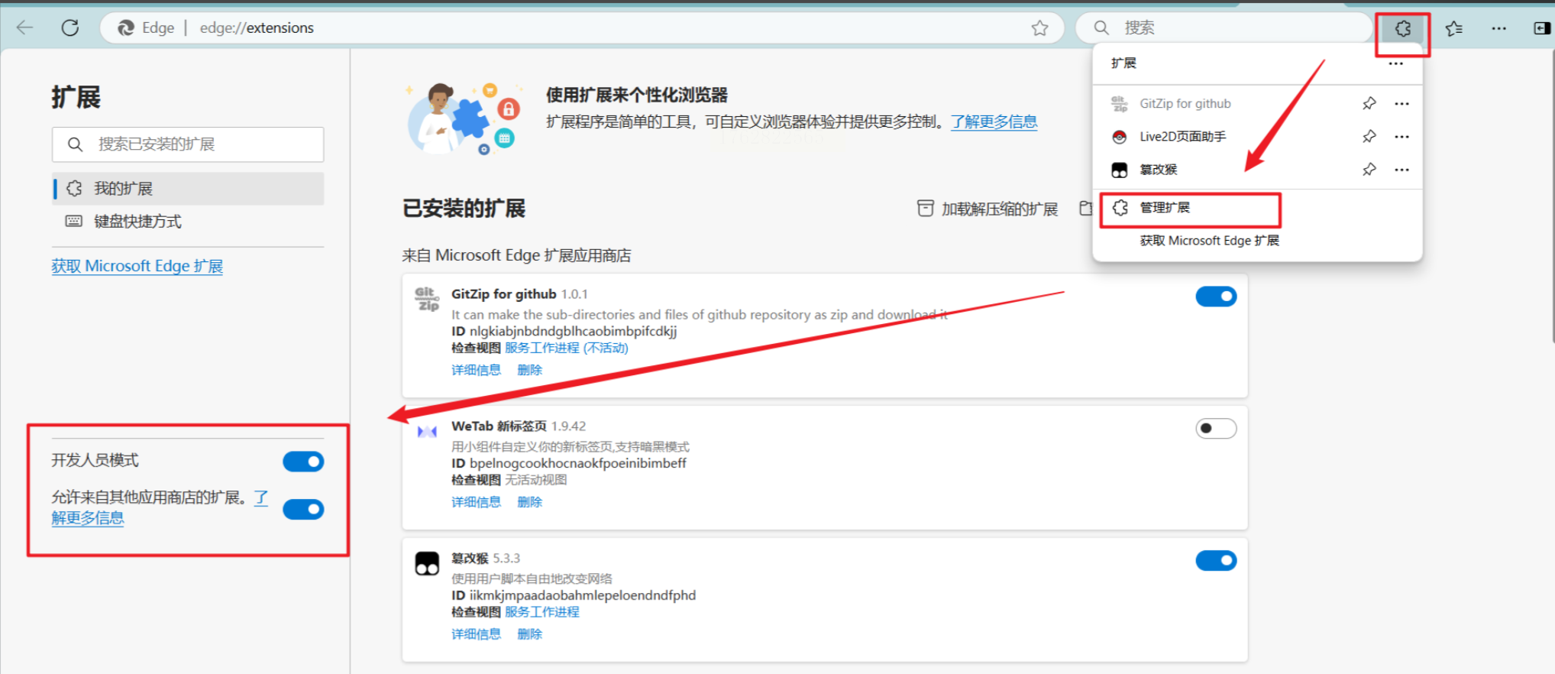Image resolution: width=1555 pixels, height=674 pixels.
Task: Open Live2D页面助手 from popup list
Action: 1182,137
